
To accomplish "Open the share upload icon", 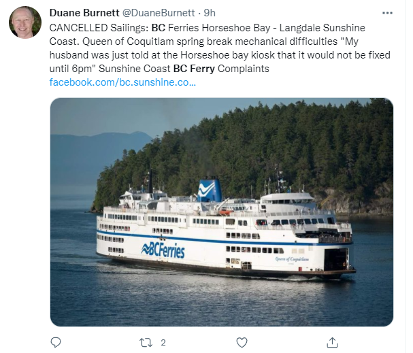I will pos(332,343).
